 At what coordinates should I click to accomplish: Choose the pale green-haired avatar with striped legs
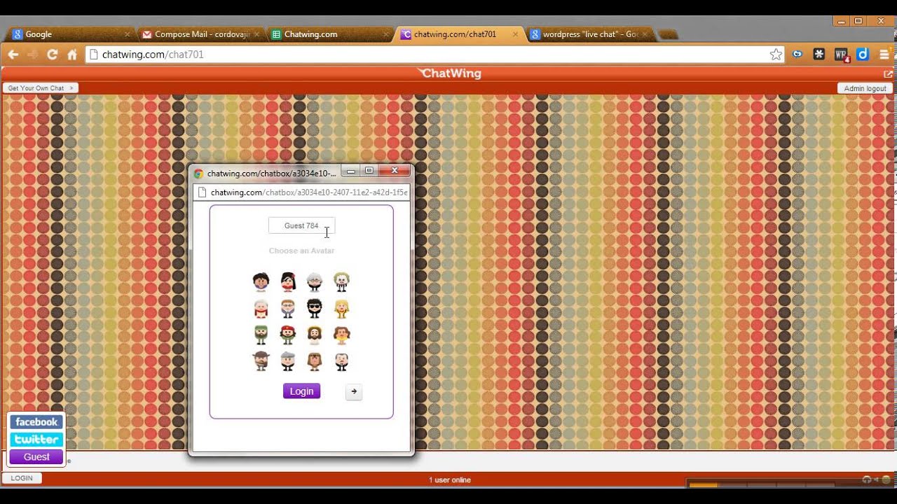tap(341, 281)
